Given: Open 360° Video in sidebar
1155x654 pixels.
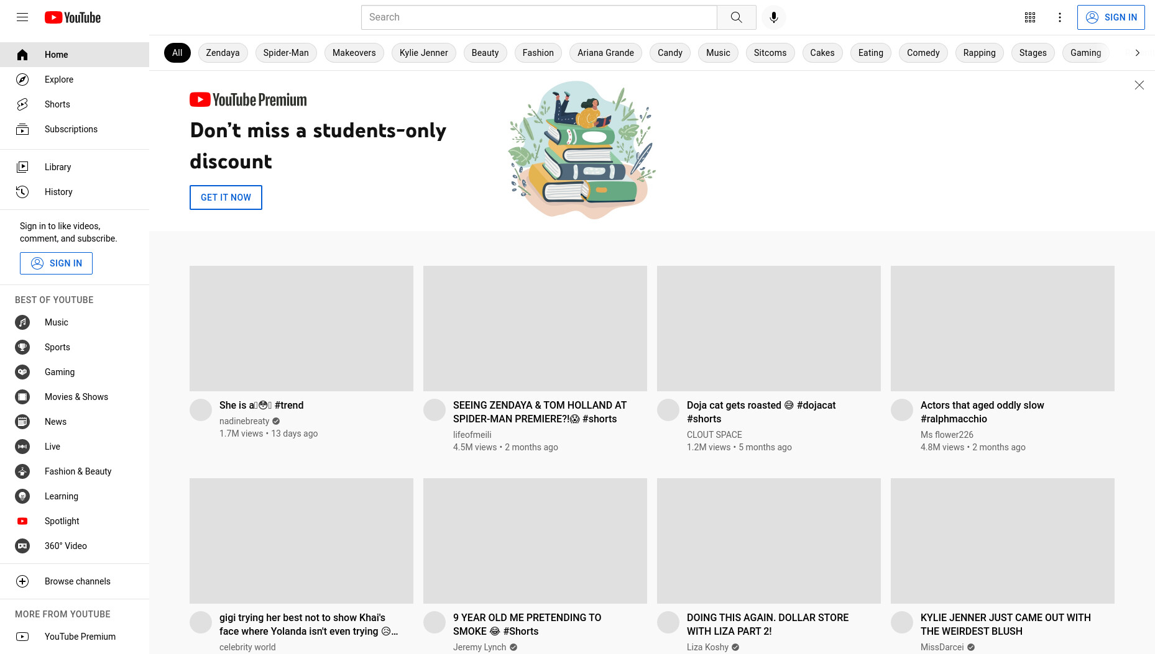Looking at the screenshot, I should [75, 546].
